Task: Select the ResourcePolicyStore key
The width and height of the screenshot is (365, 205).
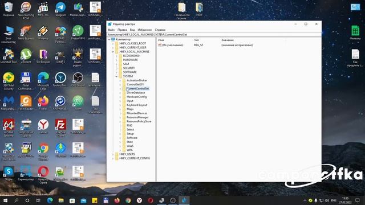Action: (139, 121)
